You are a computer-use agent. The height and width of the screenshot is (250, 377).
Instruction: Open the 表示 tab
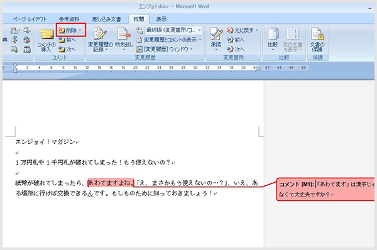pos(161,19)
